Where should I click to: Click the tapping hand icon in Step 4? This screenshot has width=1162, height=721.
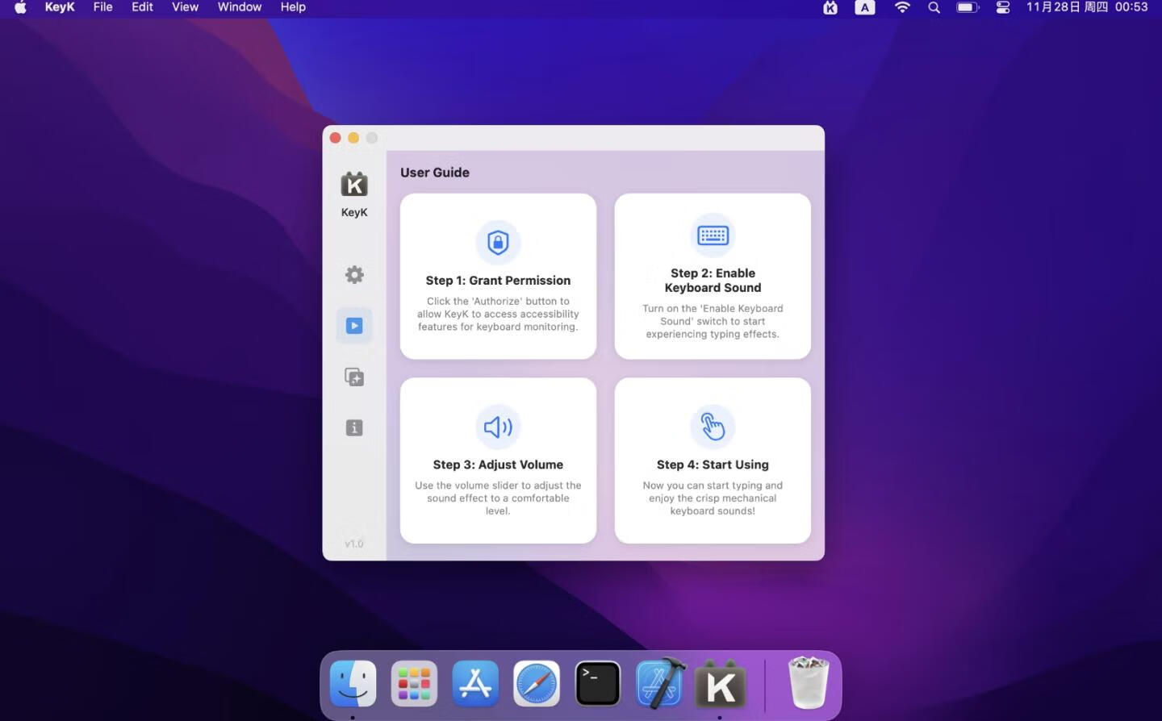pos(713,427)
